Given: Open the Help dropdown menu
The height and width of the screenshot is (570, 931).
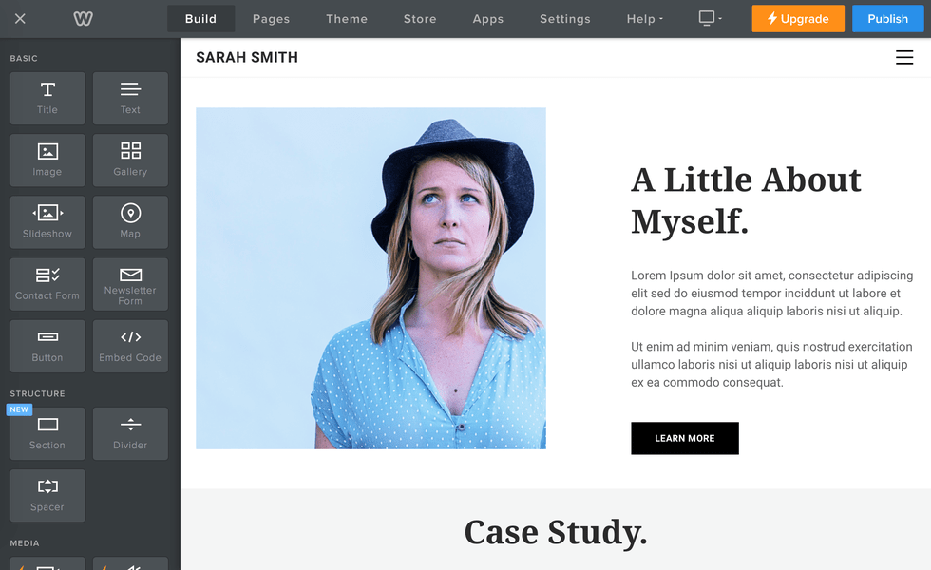Looking at the screenshot, I should click(645, 19).
